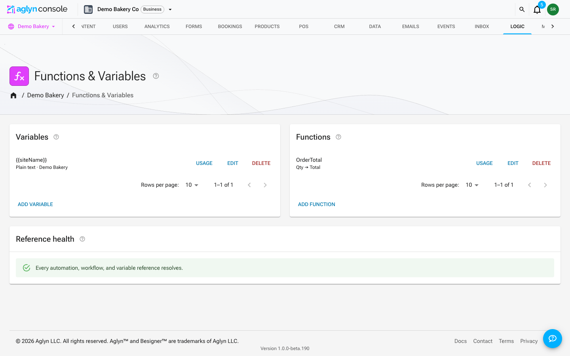Click help icon beside Functions & Variables title

click(x=156, y=76)
